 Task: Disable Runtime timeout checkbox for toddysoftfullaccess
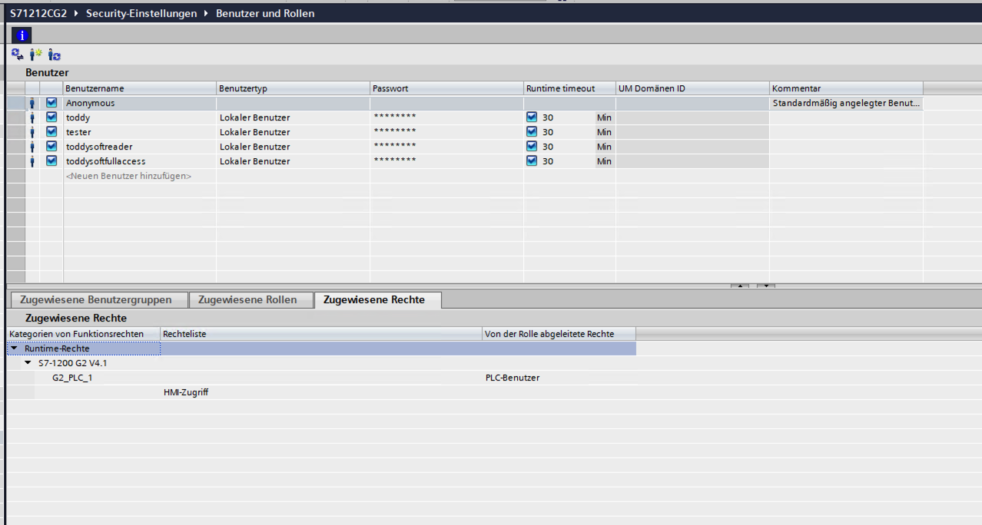point(532,161)
